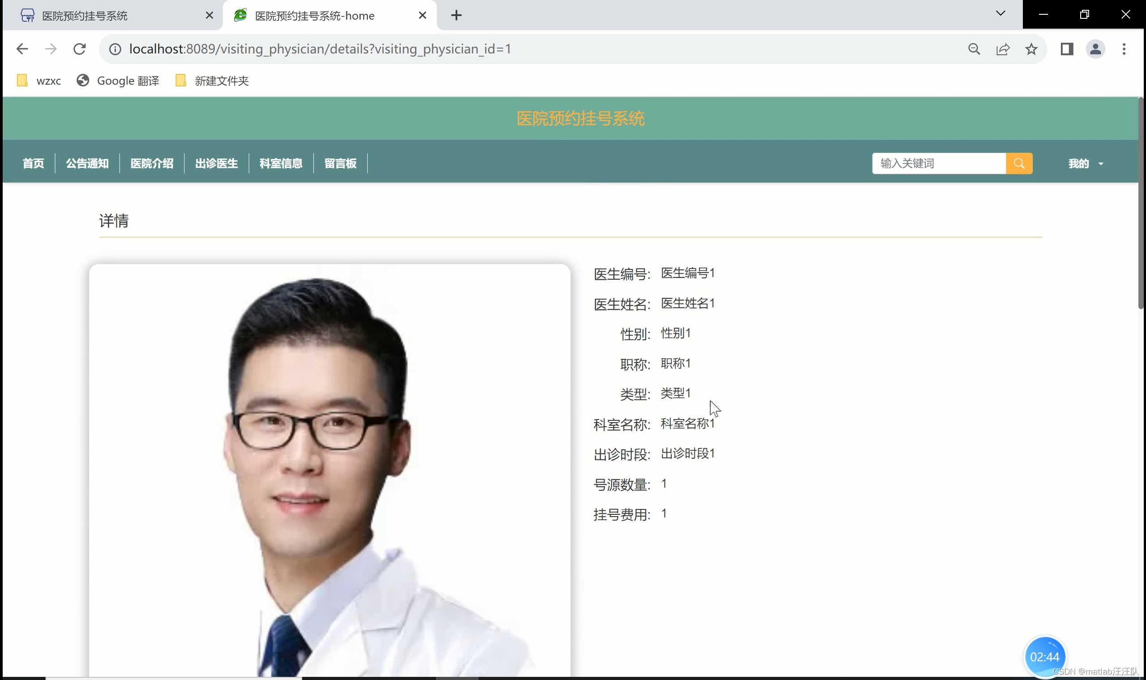The image size is (1146, 680).
Task: Open new browser tab with plus button
Action: pos(456,16)
